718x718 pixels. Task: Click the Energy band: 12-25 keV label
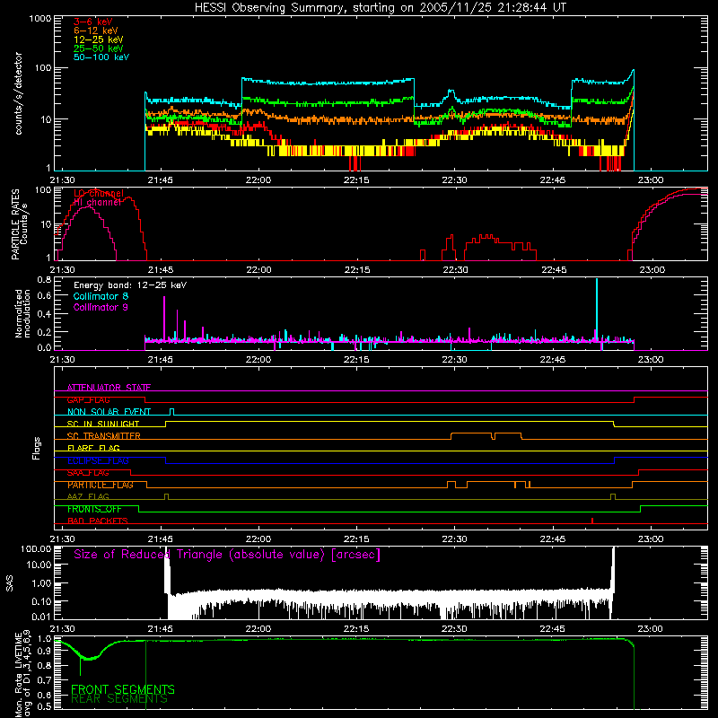(x=130, y=285)
